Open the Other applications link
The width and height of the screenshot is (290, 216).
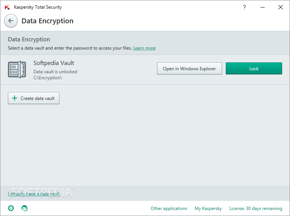pos(169,208)
